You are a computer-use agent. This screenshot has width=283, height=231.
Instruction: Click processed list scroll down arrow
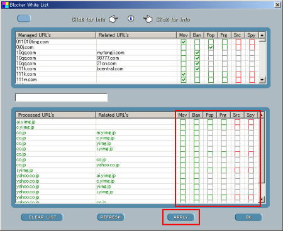point(262,200)
